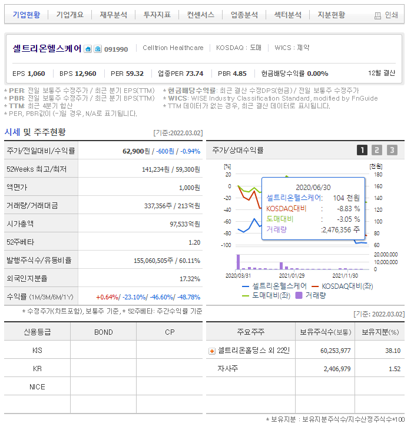Viewport: 414px width, 430px height.
Task: Click the red KOSDAQ대비(좌) legend marker
Action: click(x=315, y=286)
